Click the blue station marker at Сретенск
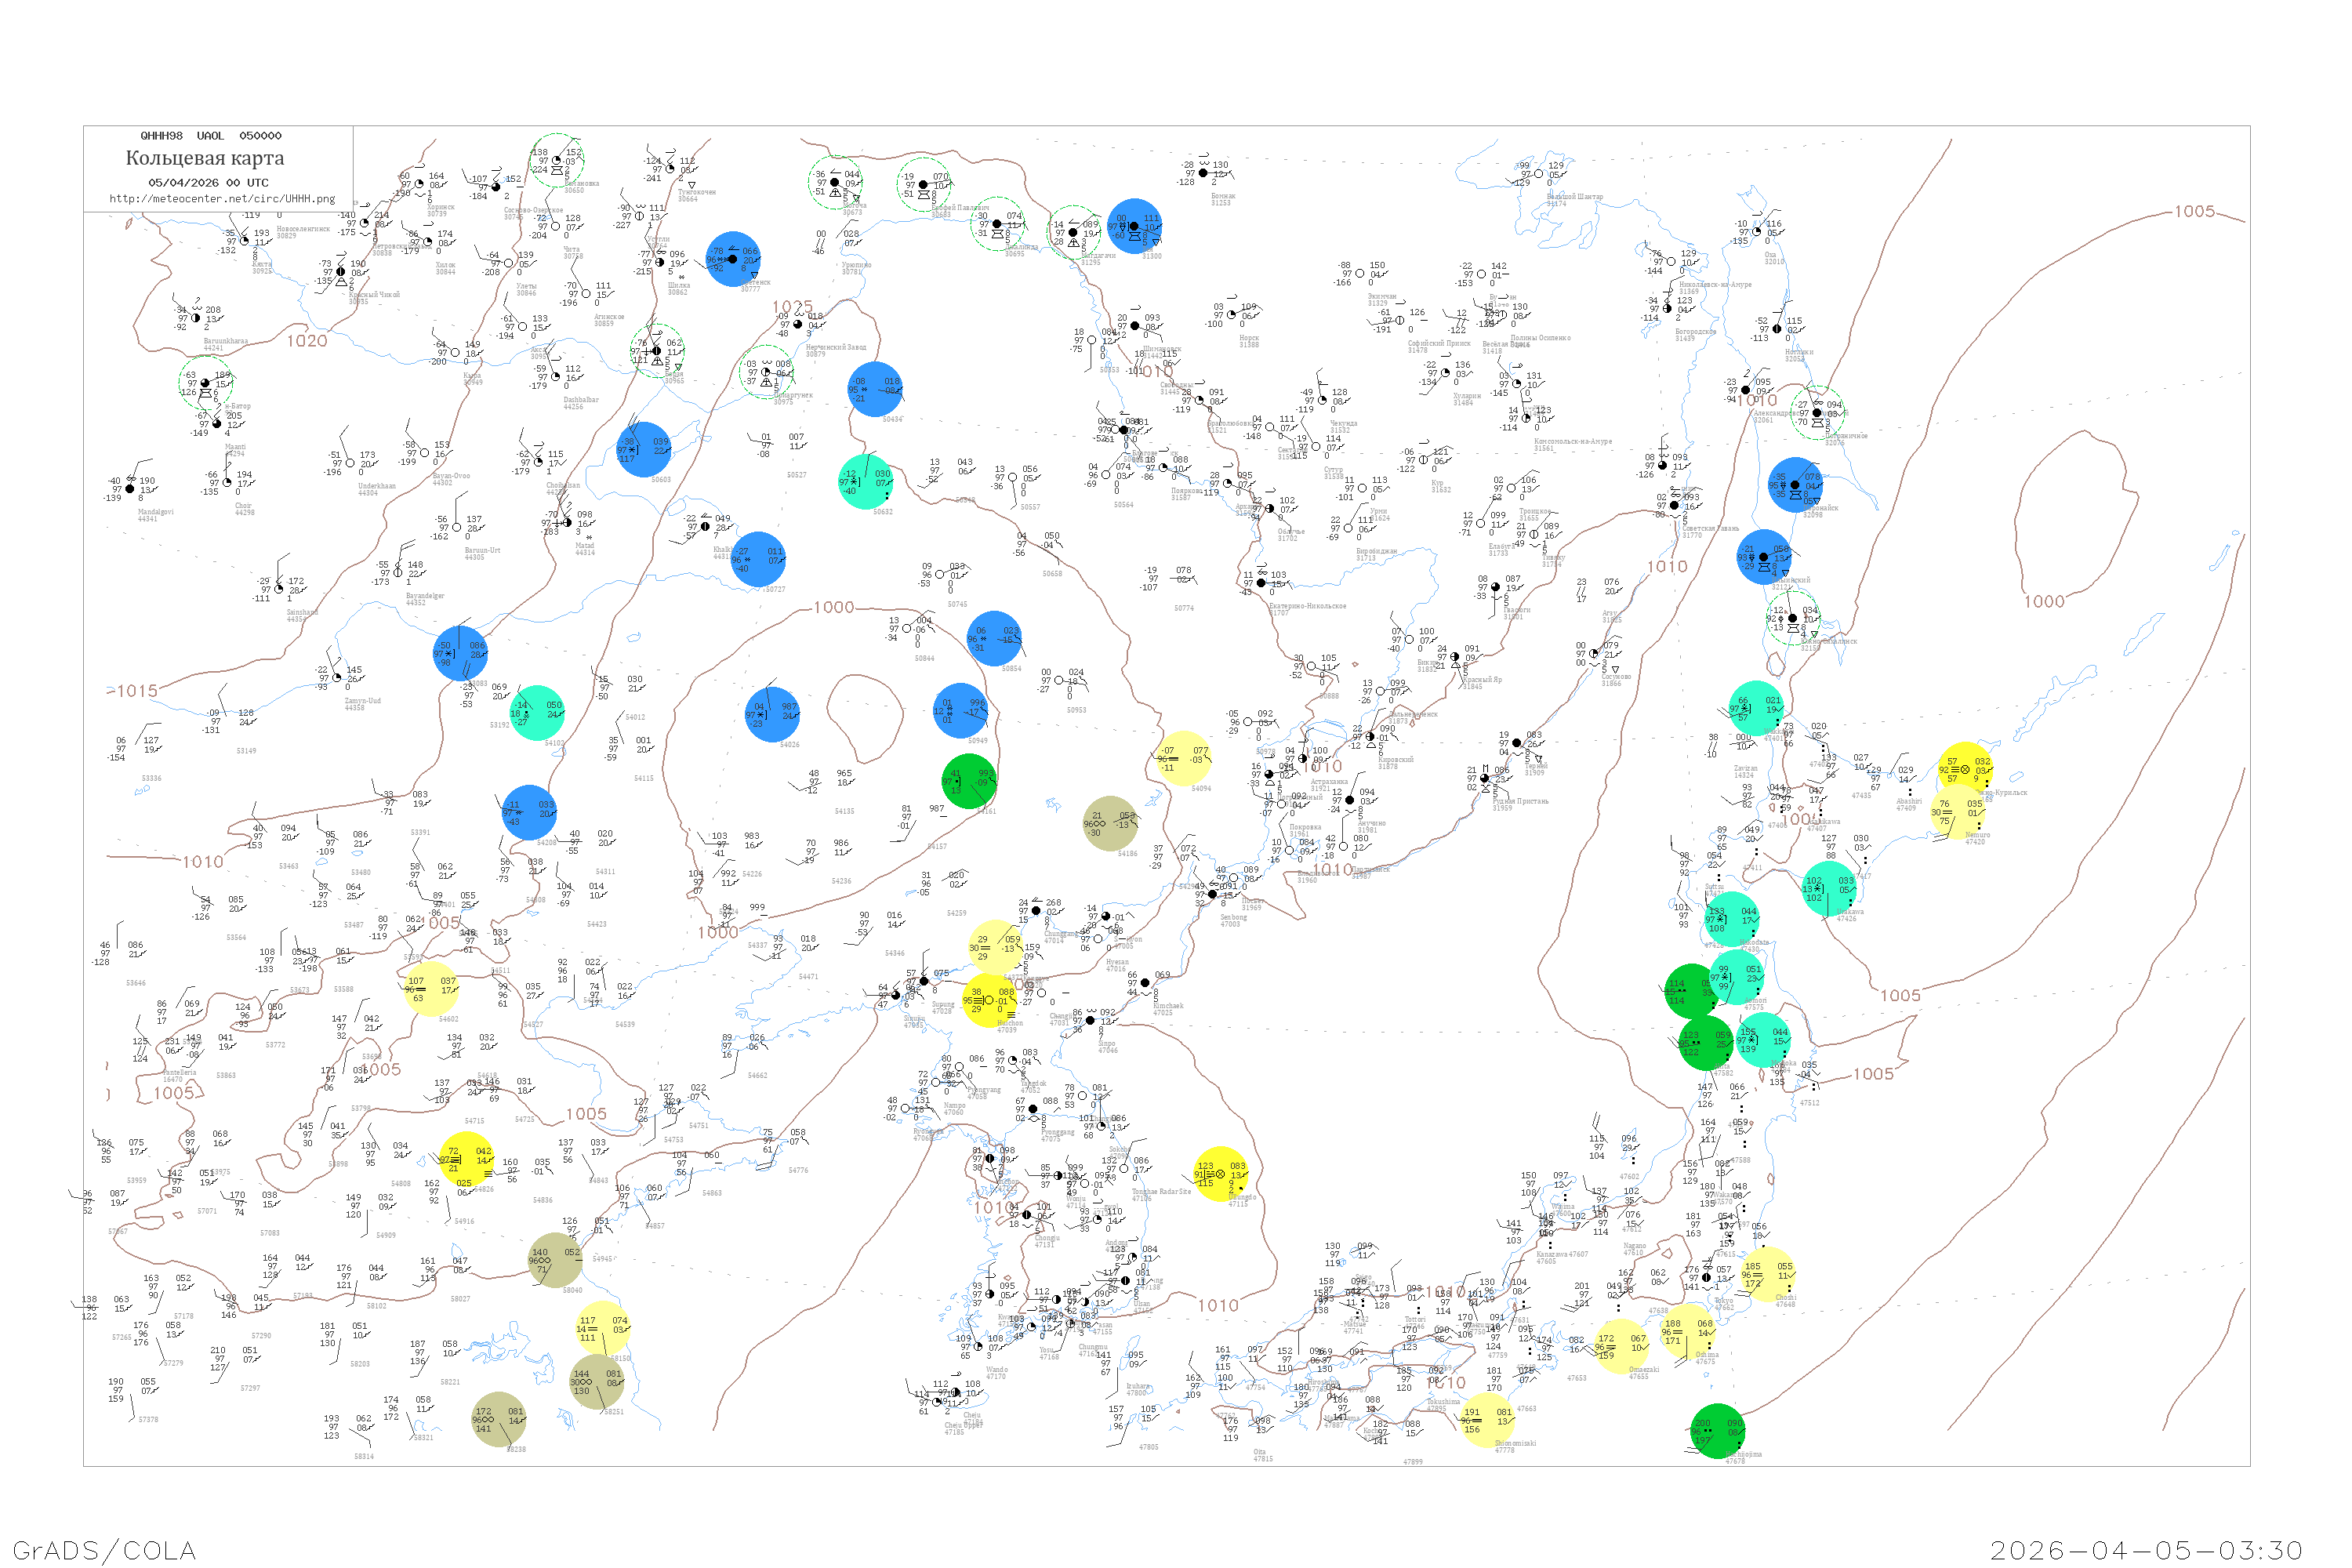 pos(733,259)
